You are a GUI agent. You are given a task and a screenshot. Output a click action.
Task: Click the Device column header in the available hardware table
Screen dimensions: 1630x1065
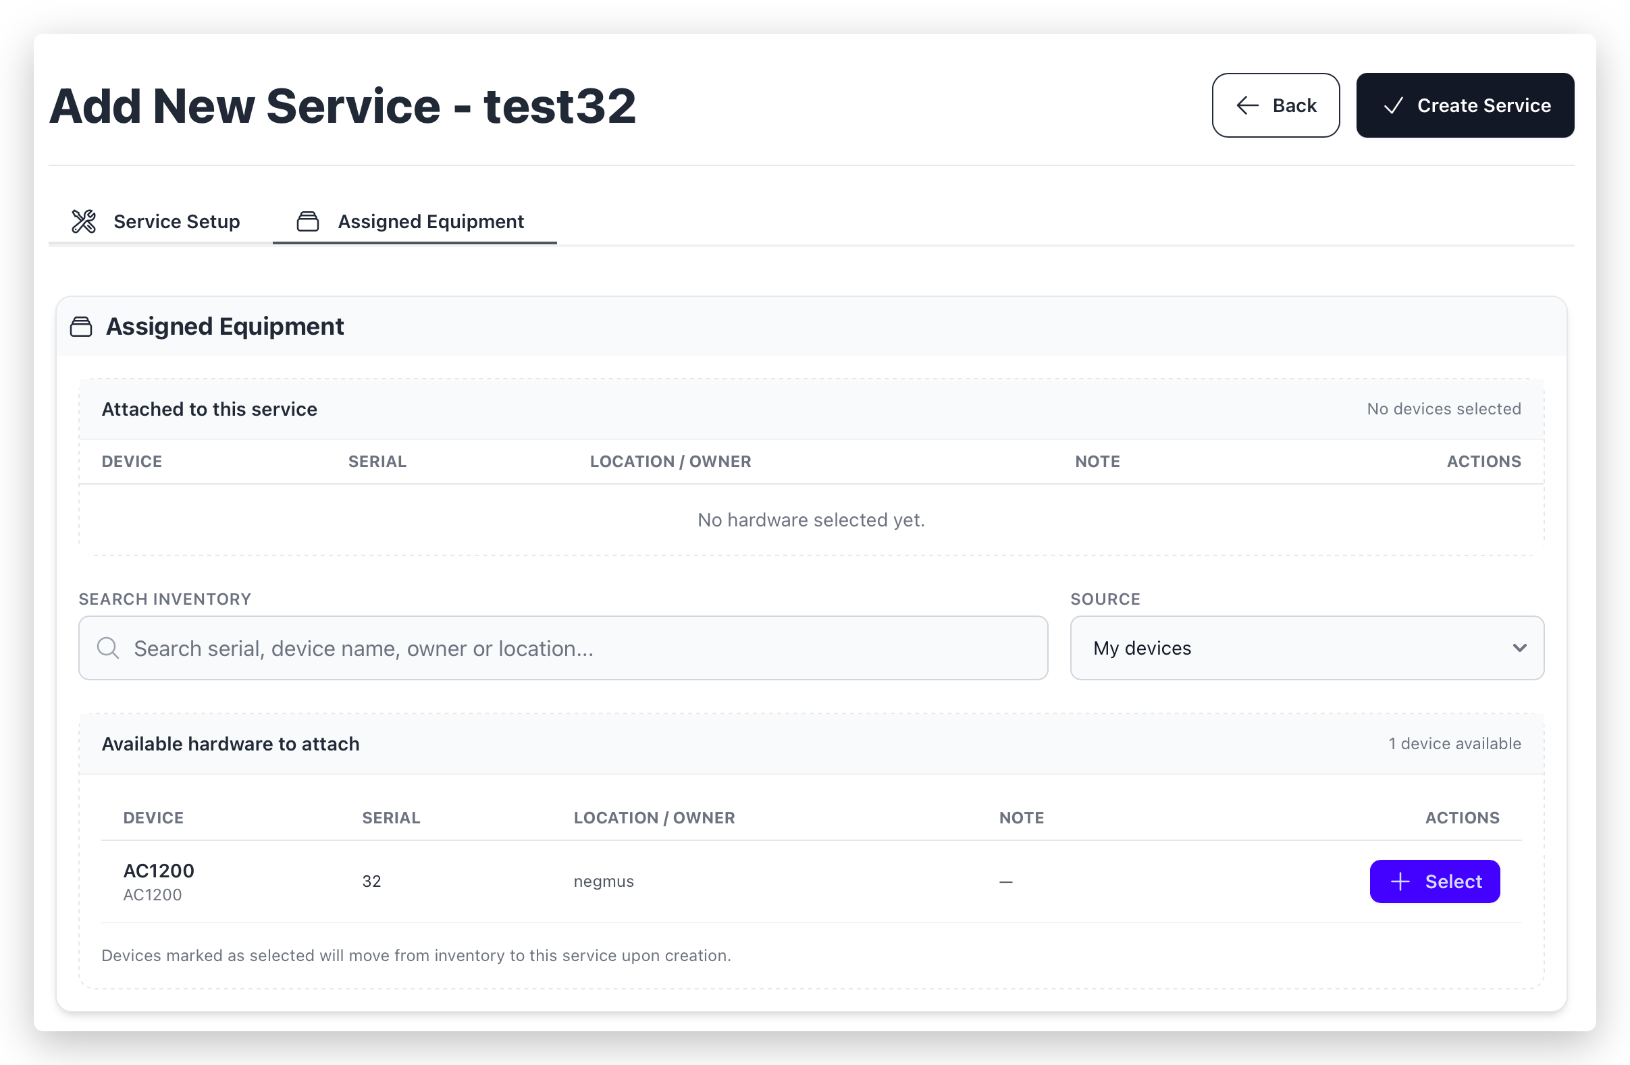153,817
